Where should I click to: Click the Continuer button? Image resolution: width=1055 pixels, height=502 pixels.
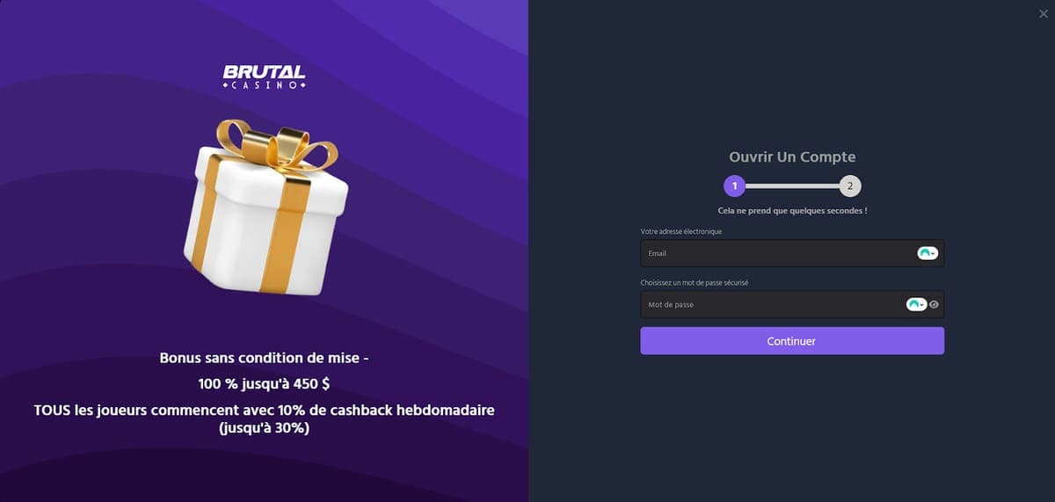[x=792, y=341]
